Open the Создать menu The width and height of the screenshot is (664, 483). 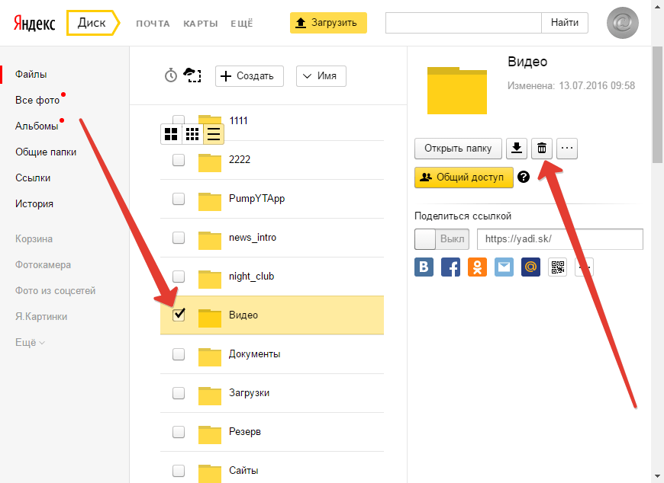tap(250, 76)
